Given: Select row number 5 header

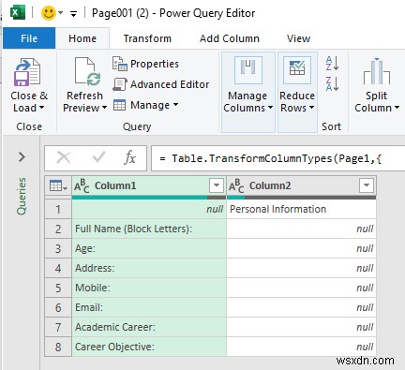Looking at the screenshot, I should coord(58,288).
